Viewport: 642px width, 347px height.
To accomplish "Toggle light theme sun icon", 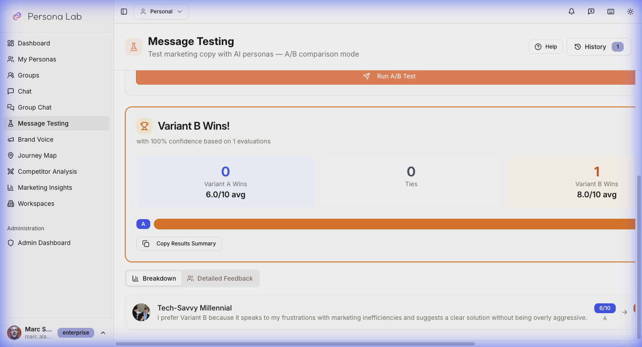I will (x=630, y=12).
